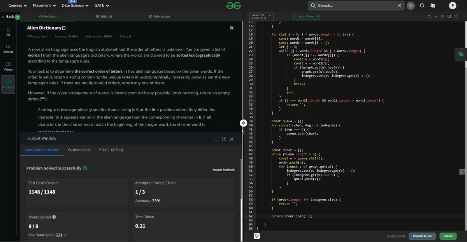Click the Problem Solved green checkmark
467x242 pixels.
(x=85, y=168)
